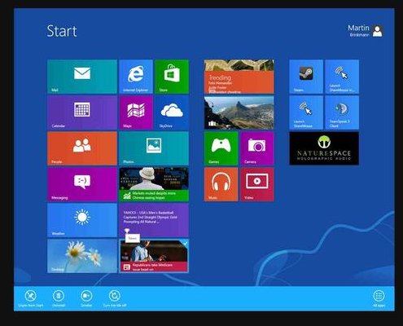Open the Music headphones tile
The image size is (403, 326).
click(x=221, y=184)
